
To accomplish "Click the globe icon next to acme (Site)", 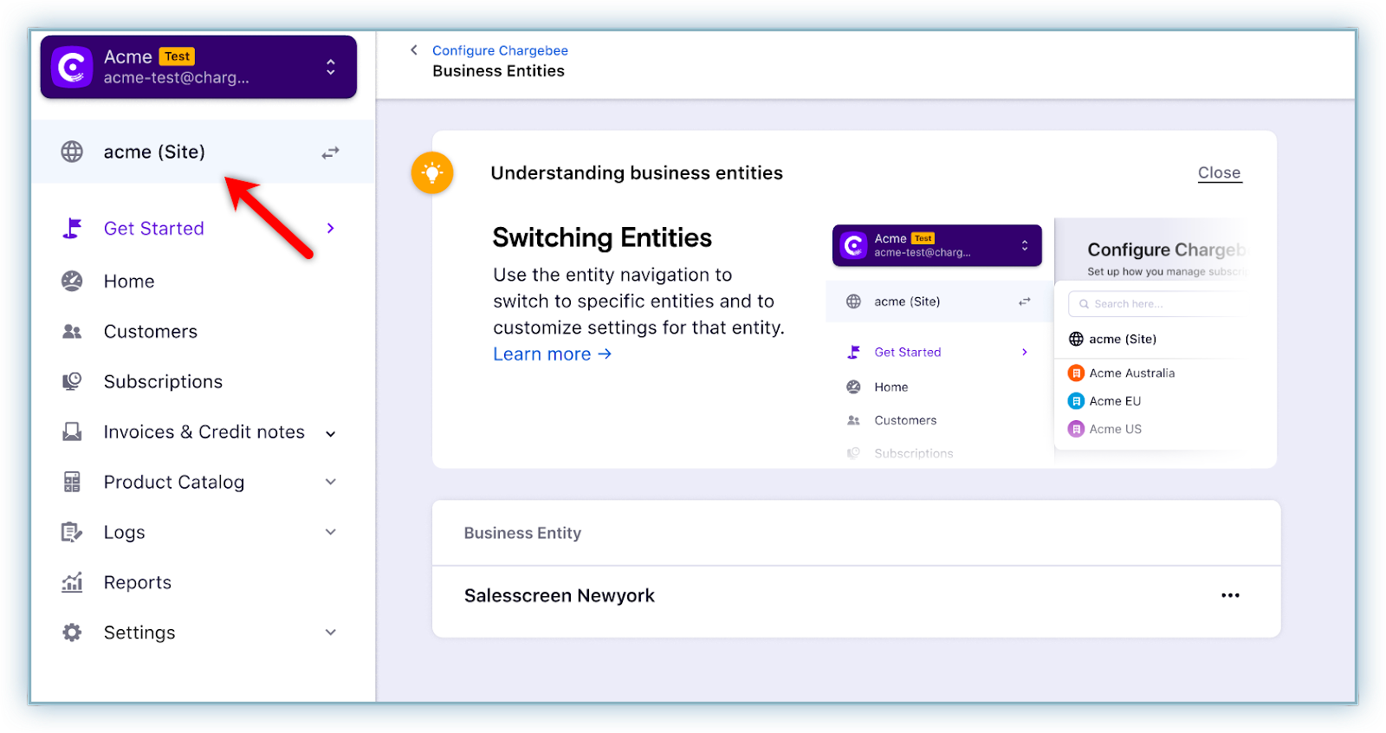I will tap(72, 152).
